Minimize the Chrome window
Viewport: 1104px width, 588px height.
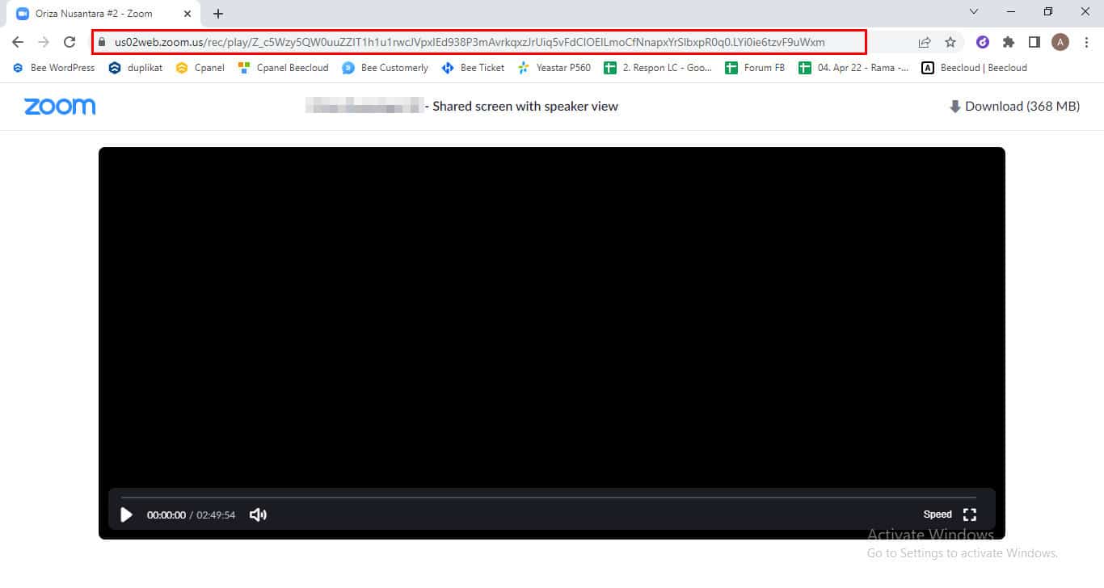pos(1011,11)
